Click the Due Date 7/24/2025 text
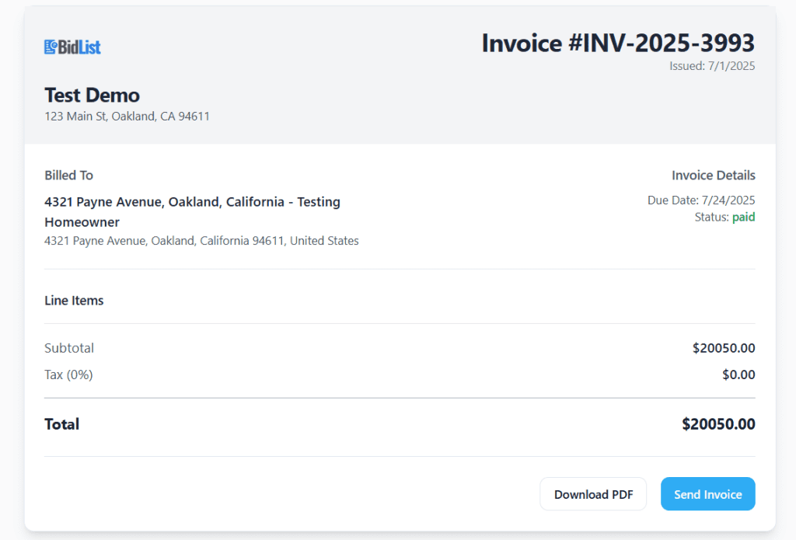The width and height of the screenshot is (796, 540). click(x=700, y=200)
